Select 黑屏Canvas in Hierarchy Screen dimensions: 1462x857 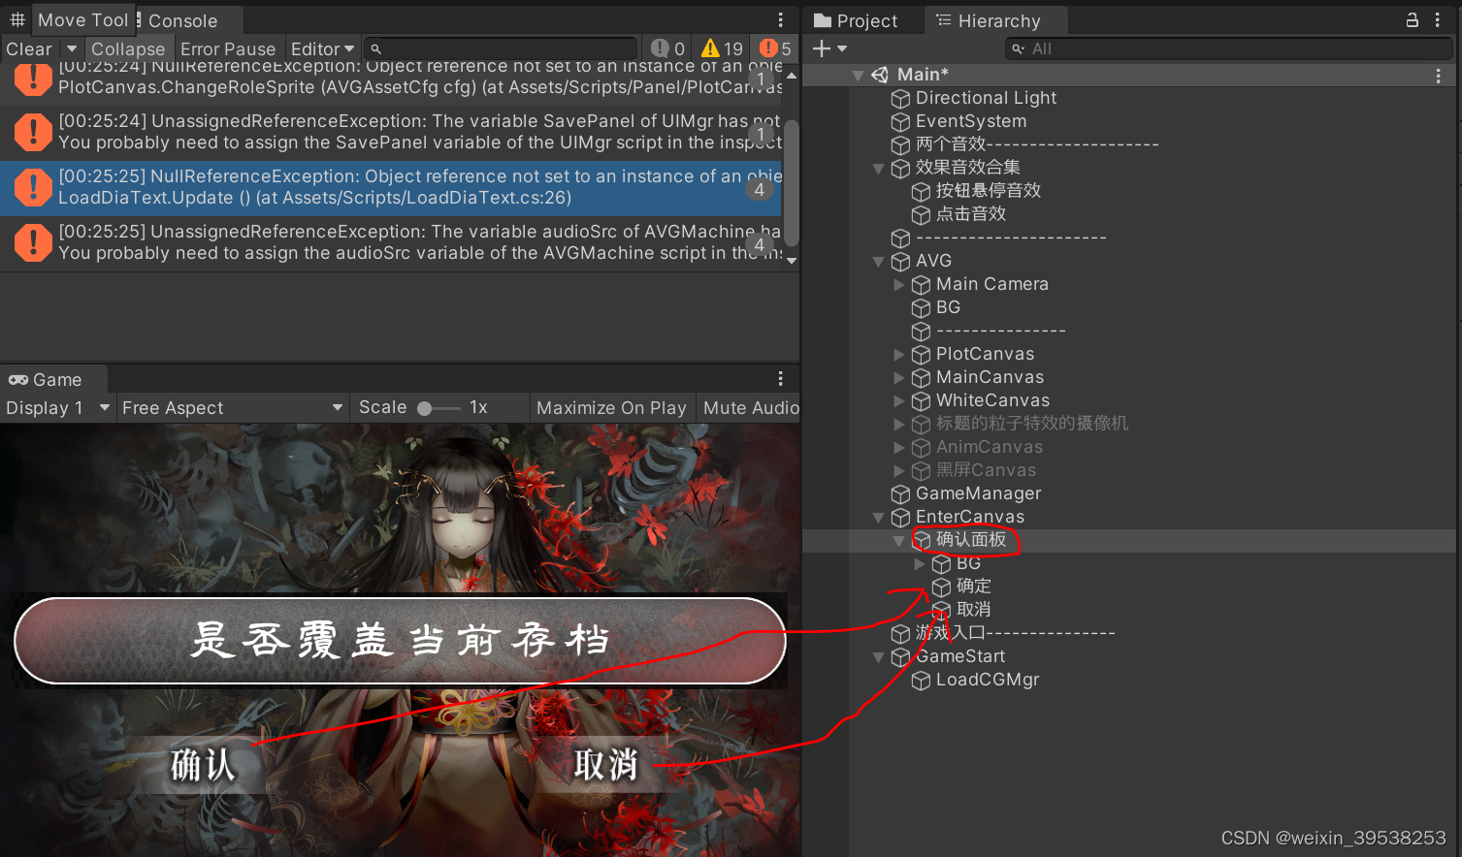click(986, 470)
